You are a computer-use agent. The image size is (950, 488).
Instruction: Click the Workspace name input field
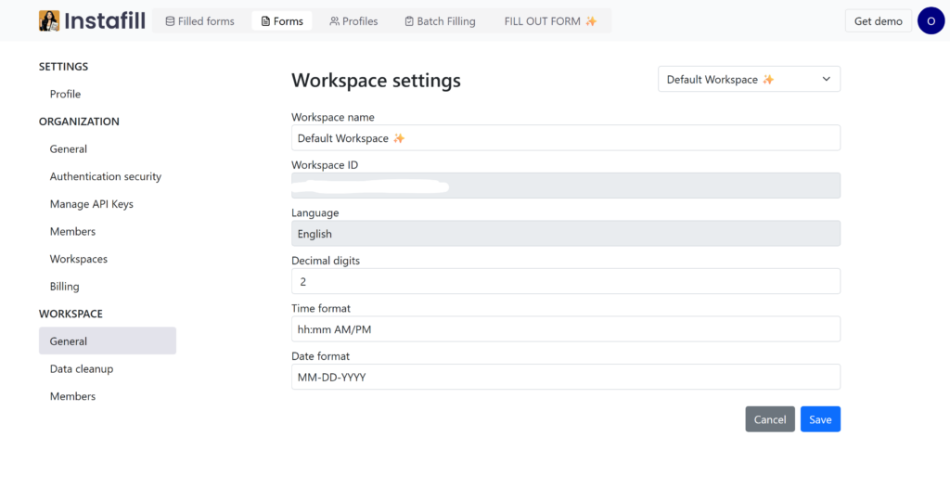pos(565,138)
